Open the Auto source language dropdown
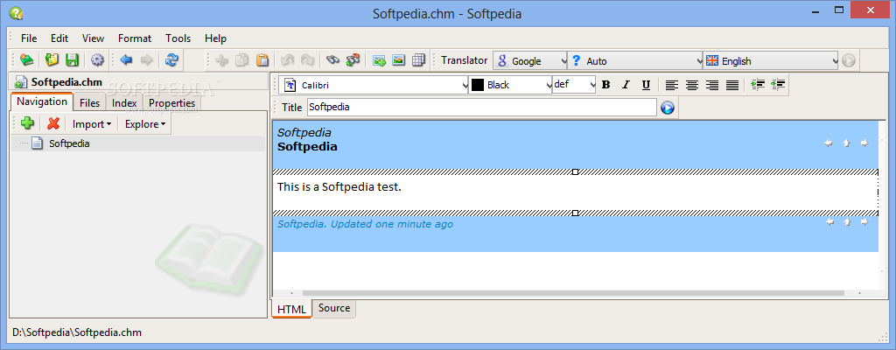 point(635,60)
